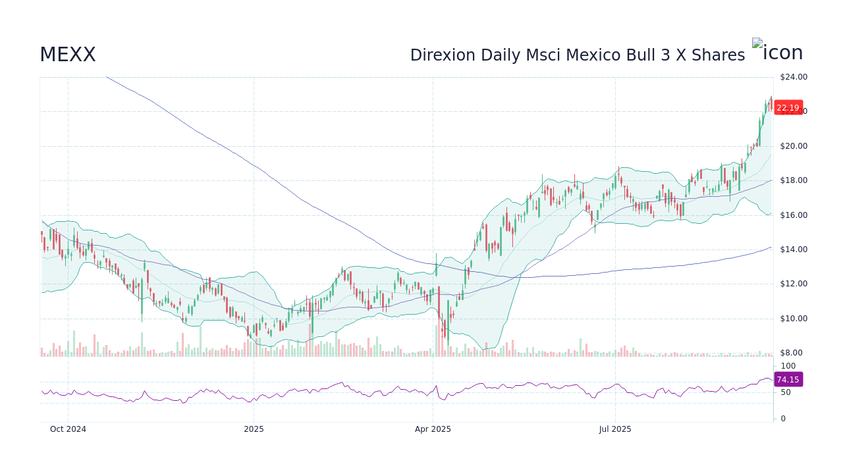Click the $14.00 price axis label
This screenshot has width=843, height=474.
[794, 250]
